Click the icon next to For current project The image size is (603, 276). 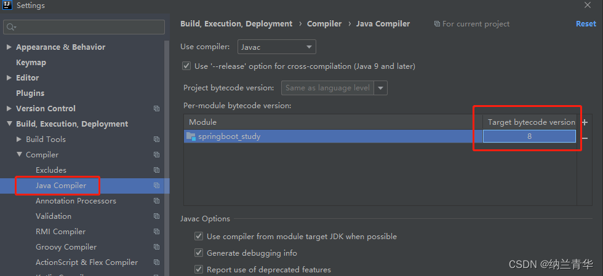coord(437,24)
